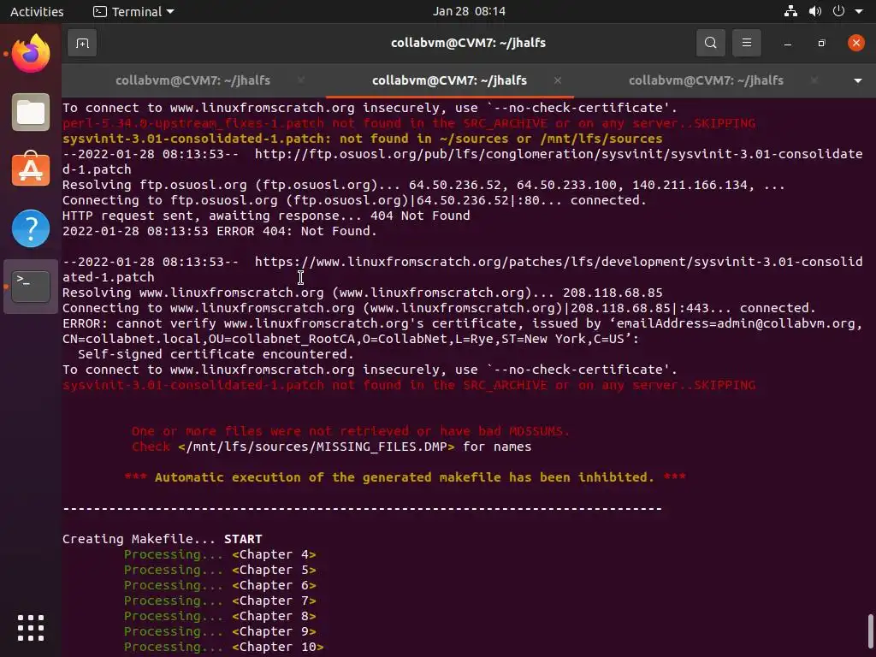Open the Help icon in the dock
The image size is (876, 657).
pos(31,228)
